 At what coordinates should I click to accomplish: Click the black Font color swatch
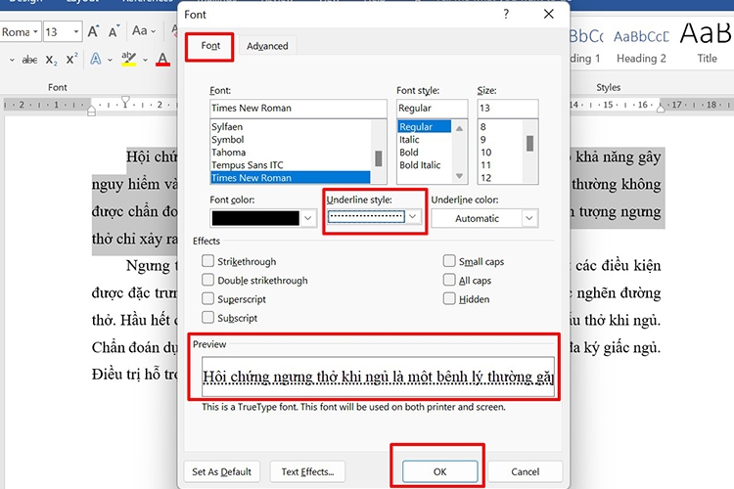click(255, 218)
